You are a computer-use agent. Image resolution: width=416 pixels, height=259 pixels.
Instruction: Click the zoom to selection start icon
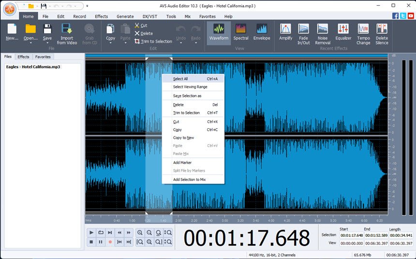[x=140, y=242]
